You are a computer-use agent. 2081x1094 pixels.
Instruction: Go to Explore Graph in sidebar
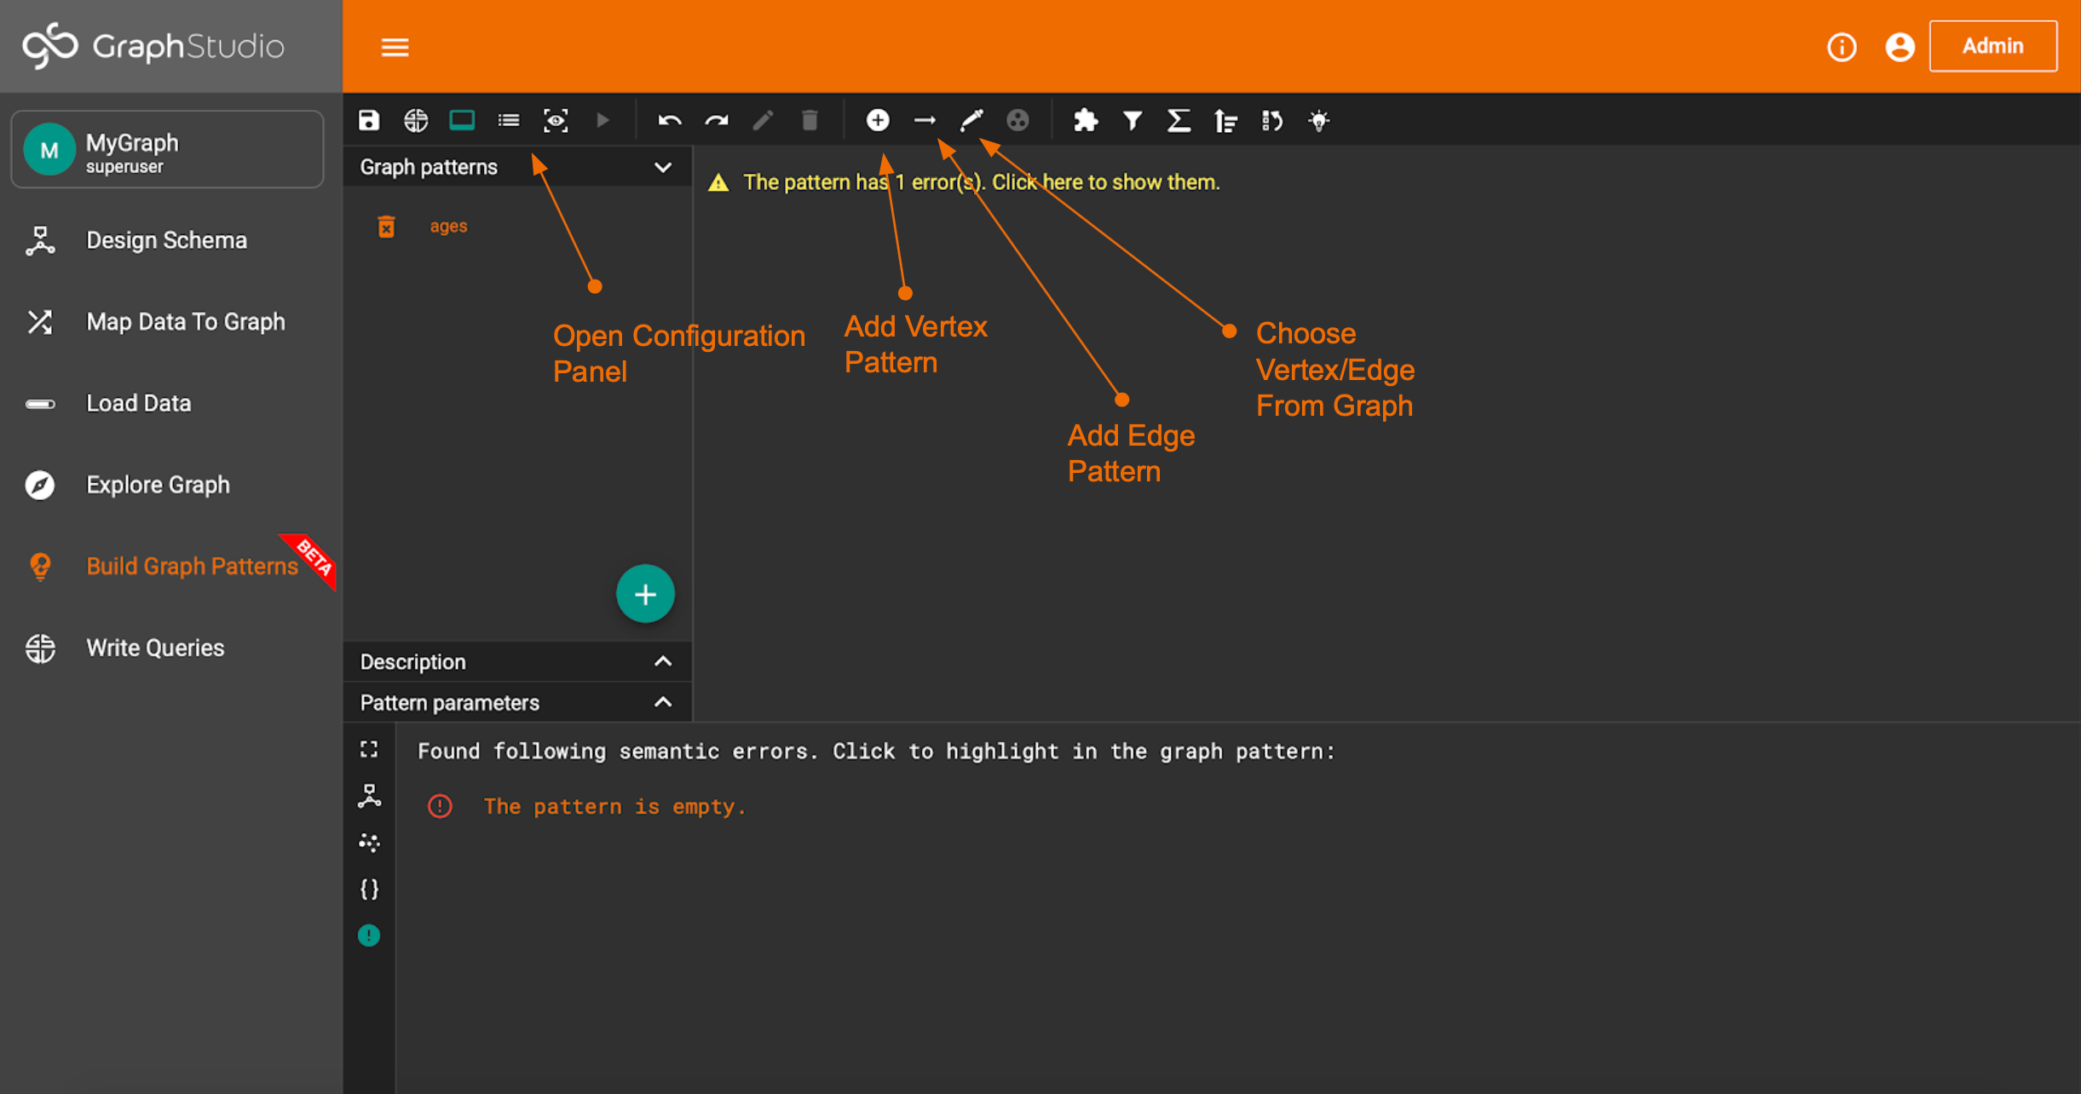(158, 485)
